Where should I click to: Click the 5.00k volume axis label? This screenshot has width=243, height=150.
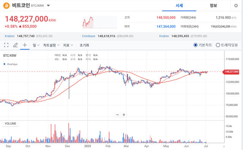[229, 137]
